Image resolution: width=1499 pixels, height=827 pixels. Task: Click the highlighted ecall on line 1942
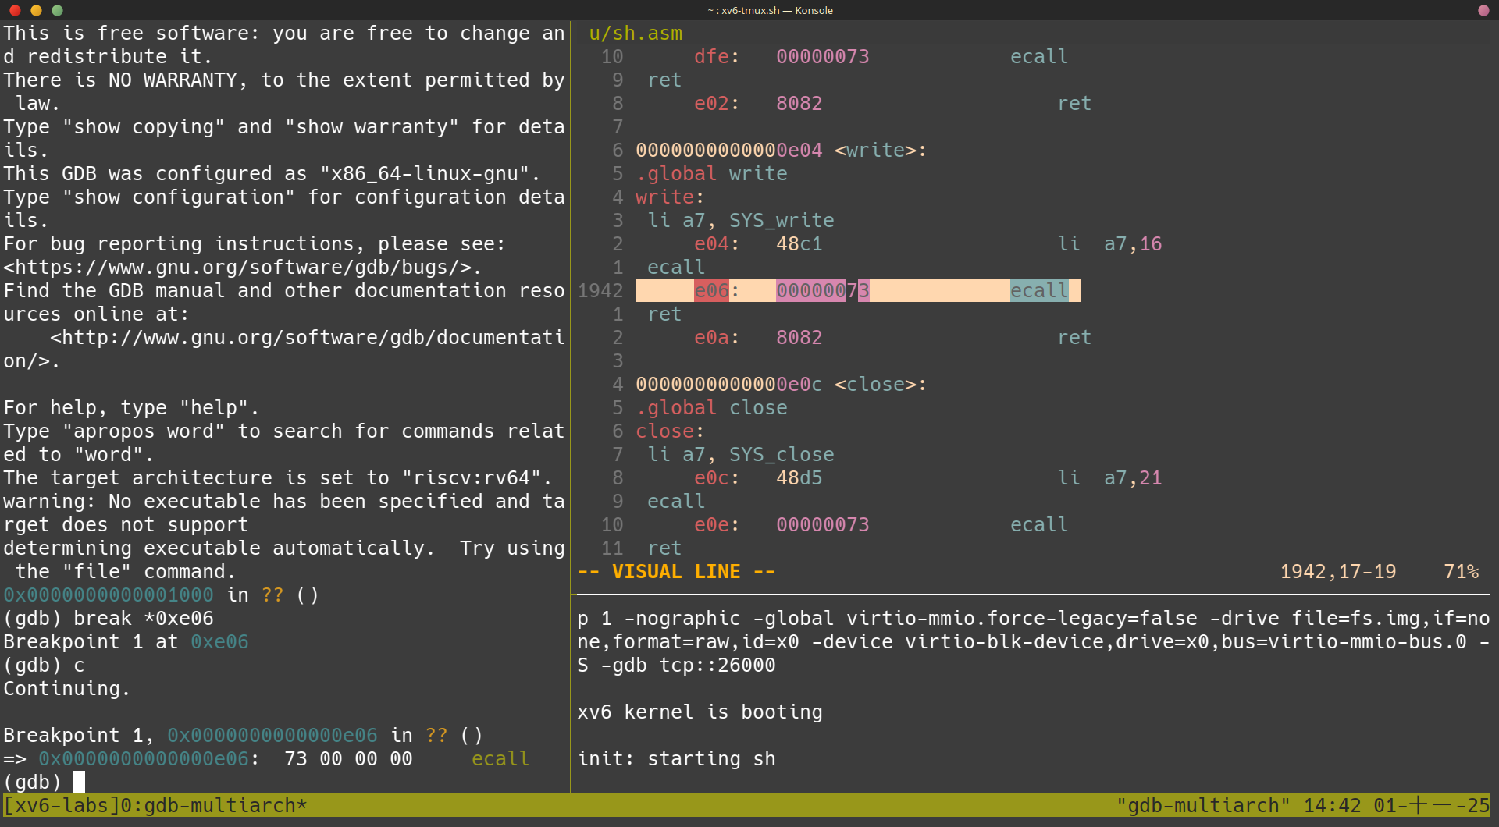click(x=1038, y=291)
